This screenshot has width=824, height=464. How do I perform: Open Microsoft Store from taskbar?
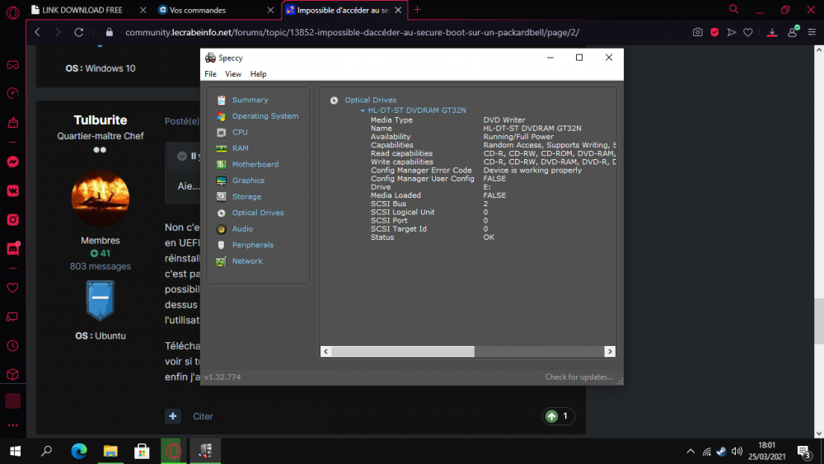click(x=142, y=451)
